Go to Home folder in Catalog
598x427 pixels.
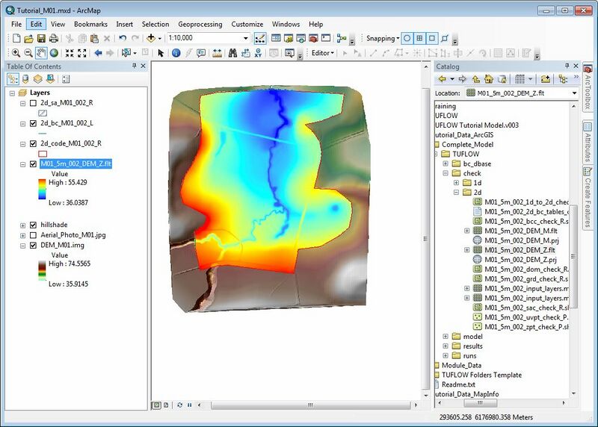[x=488, y=78]
